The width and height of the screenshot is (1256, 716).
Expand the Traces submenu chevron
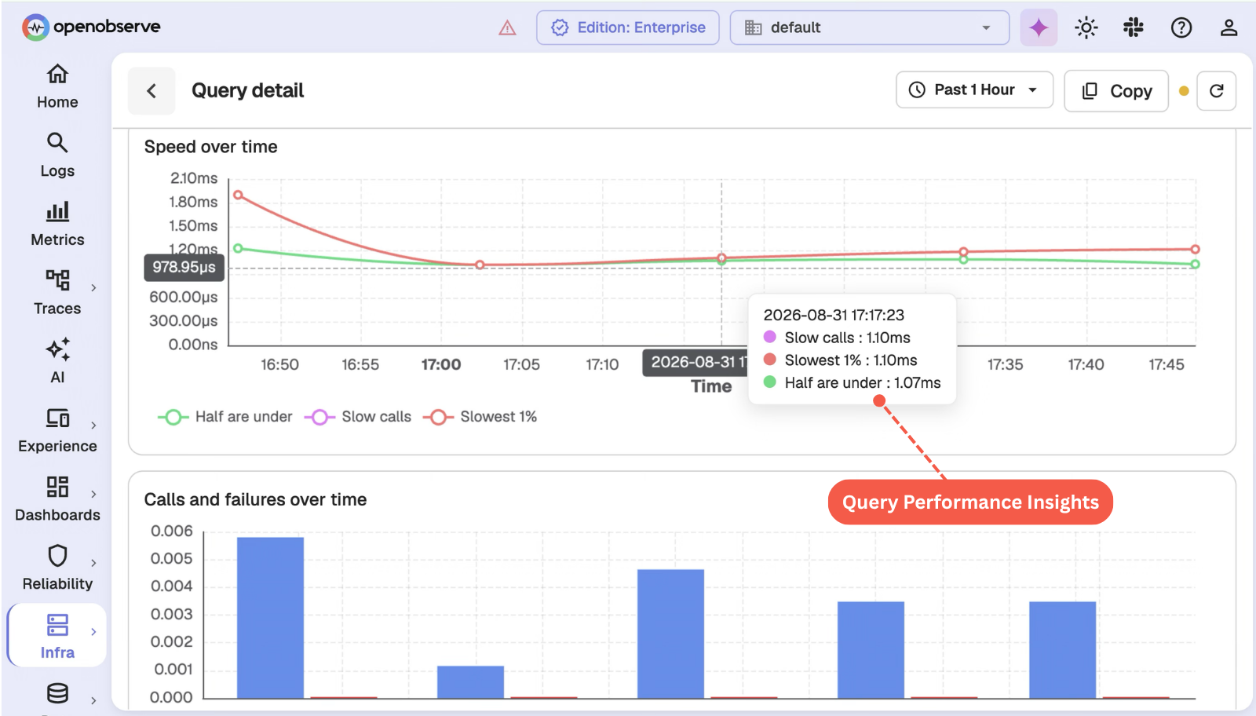(93, 288)
